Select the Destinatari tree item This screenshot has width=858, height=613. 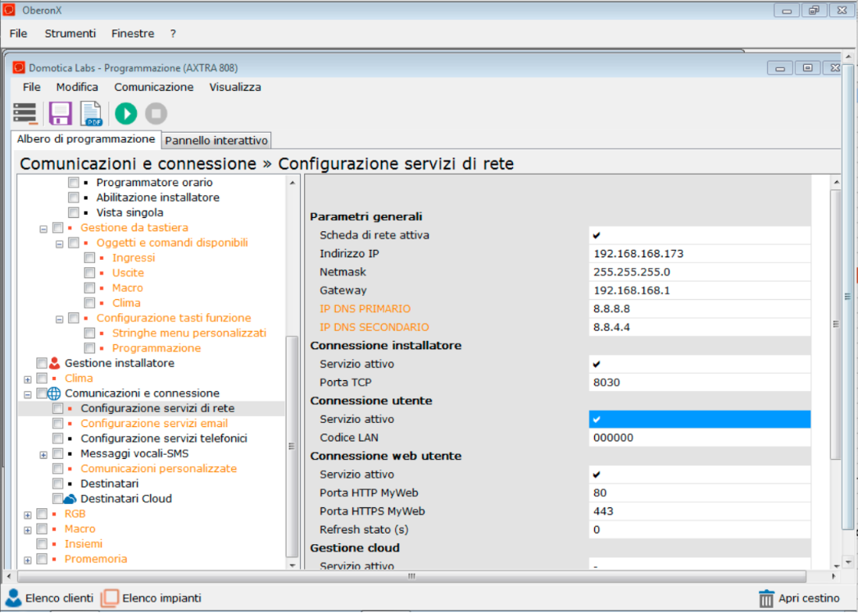pyautogui.click(x=110, y=484)
